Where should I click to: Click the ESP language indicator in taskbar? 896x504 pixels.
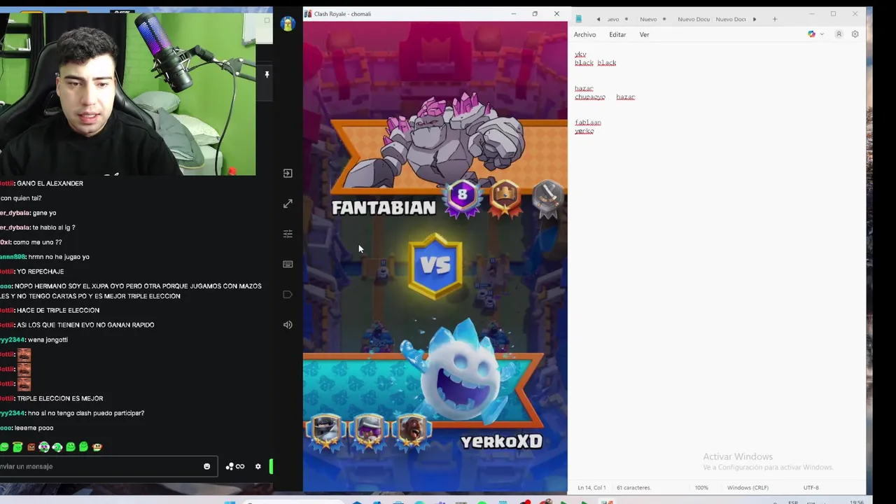point(793,502)
